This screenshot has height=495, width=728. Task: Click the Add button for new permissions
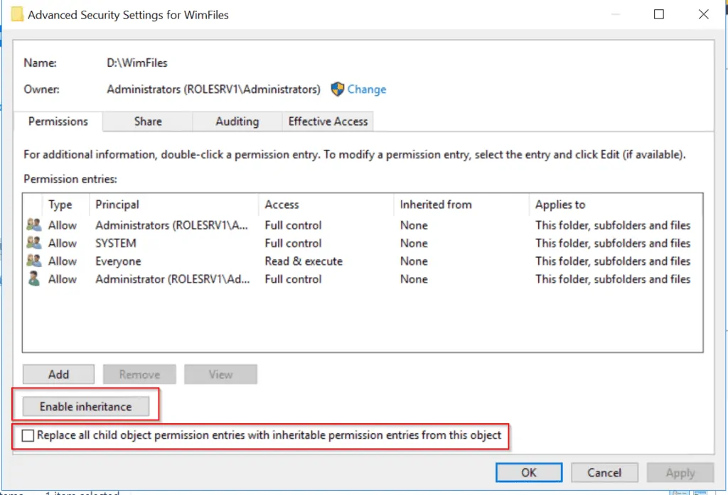pyautogui.click(x=58, y=374)
